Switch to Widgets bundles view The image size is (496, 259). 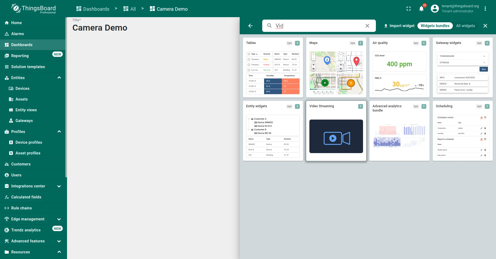(x=435, y=26)
